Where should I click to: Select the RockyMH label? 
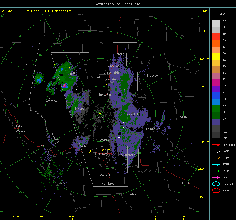pyautogui.click(x=69, y=73)
